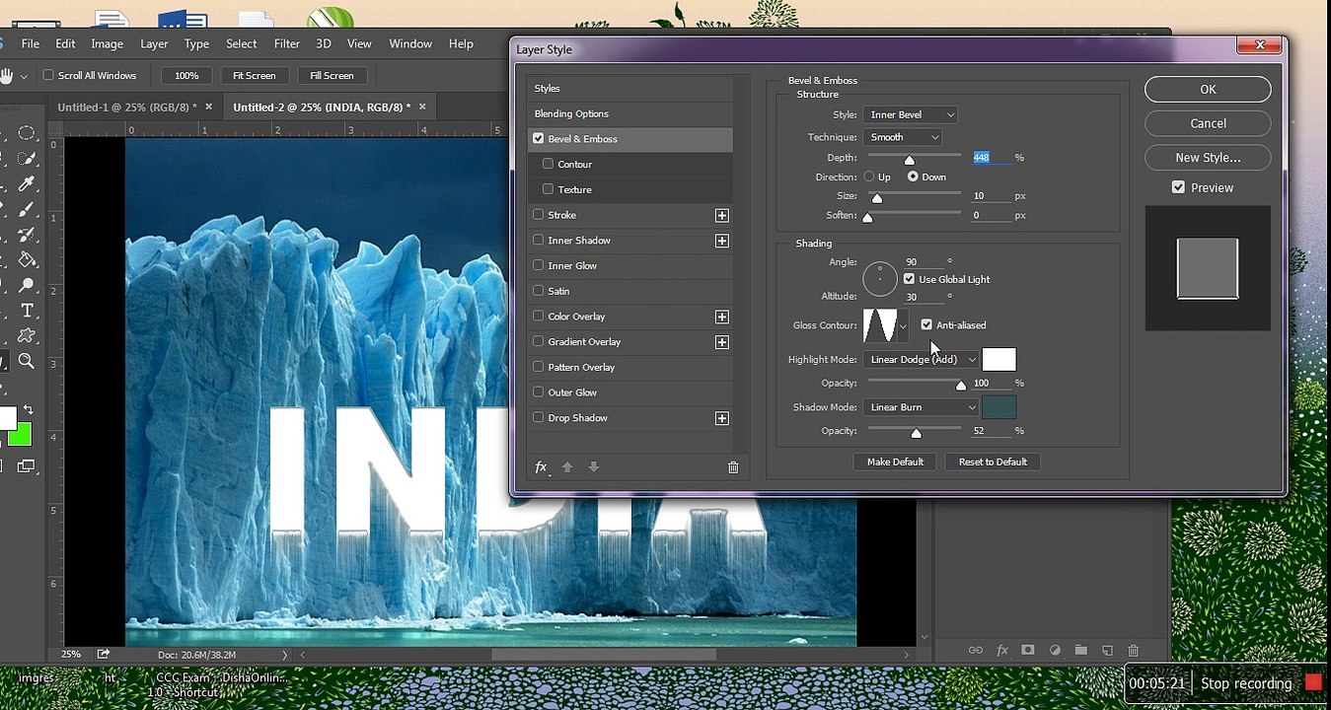The width and height of the screenshot is (1331, 710).
Task: Toggle the Anti-aliased checkbox
Action: click(x=926, y=324)
